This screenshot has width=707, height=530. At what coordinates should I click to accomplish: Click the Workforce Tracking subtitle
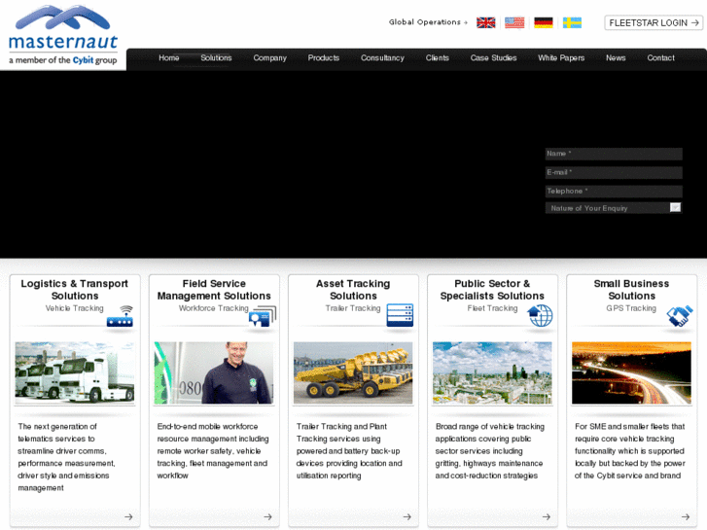(213, 308)
